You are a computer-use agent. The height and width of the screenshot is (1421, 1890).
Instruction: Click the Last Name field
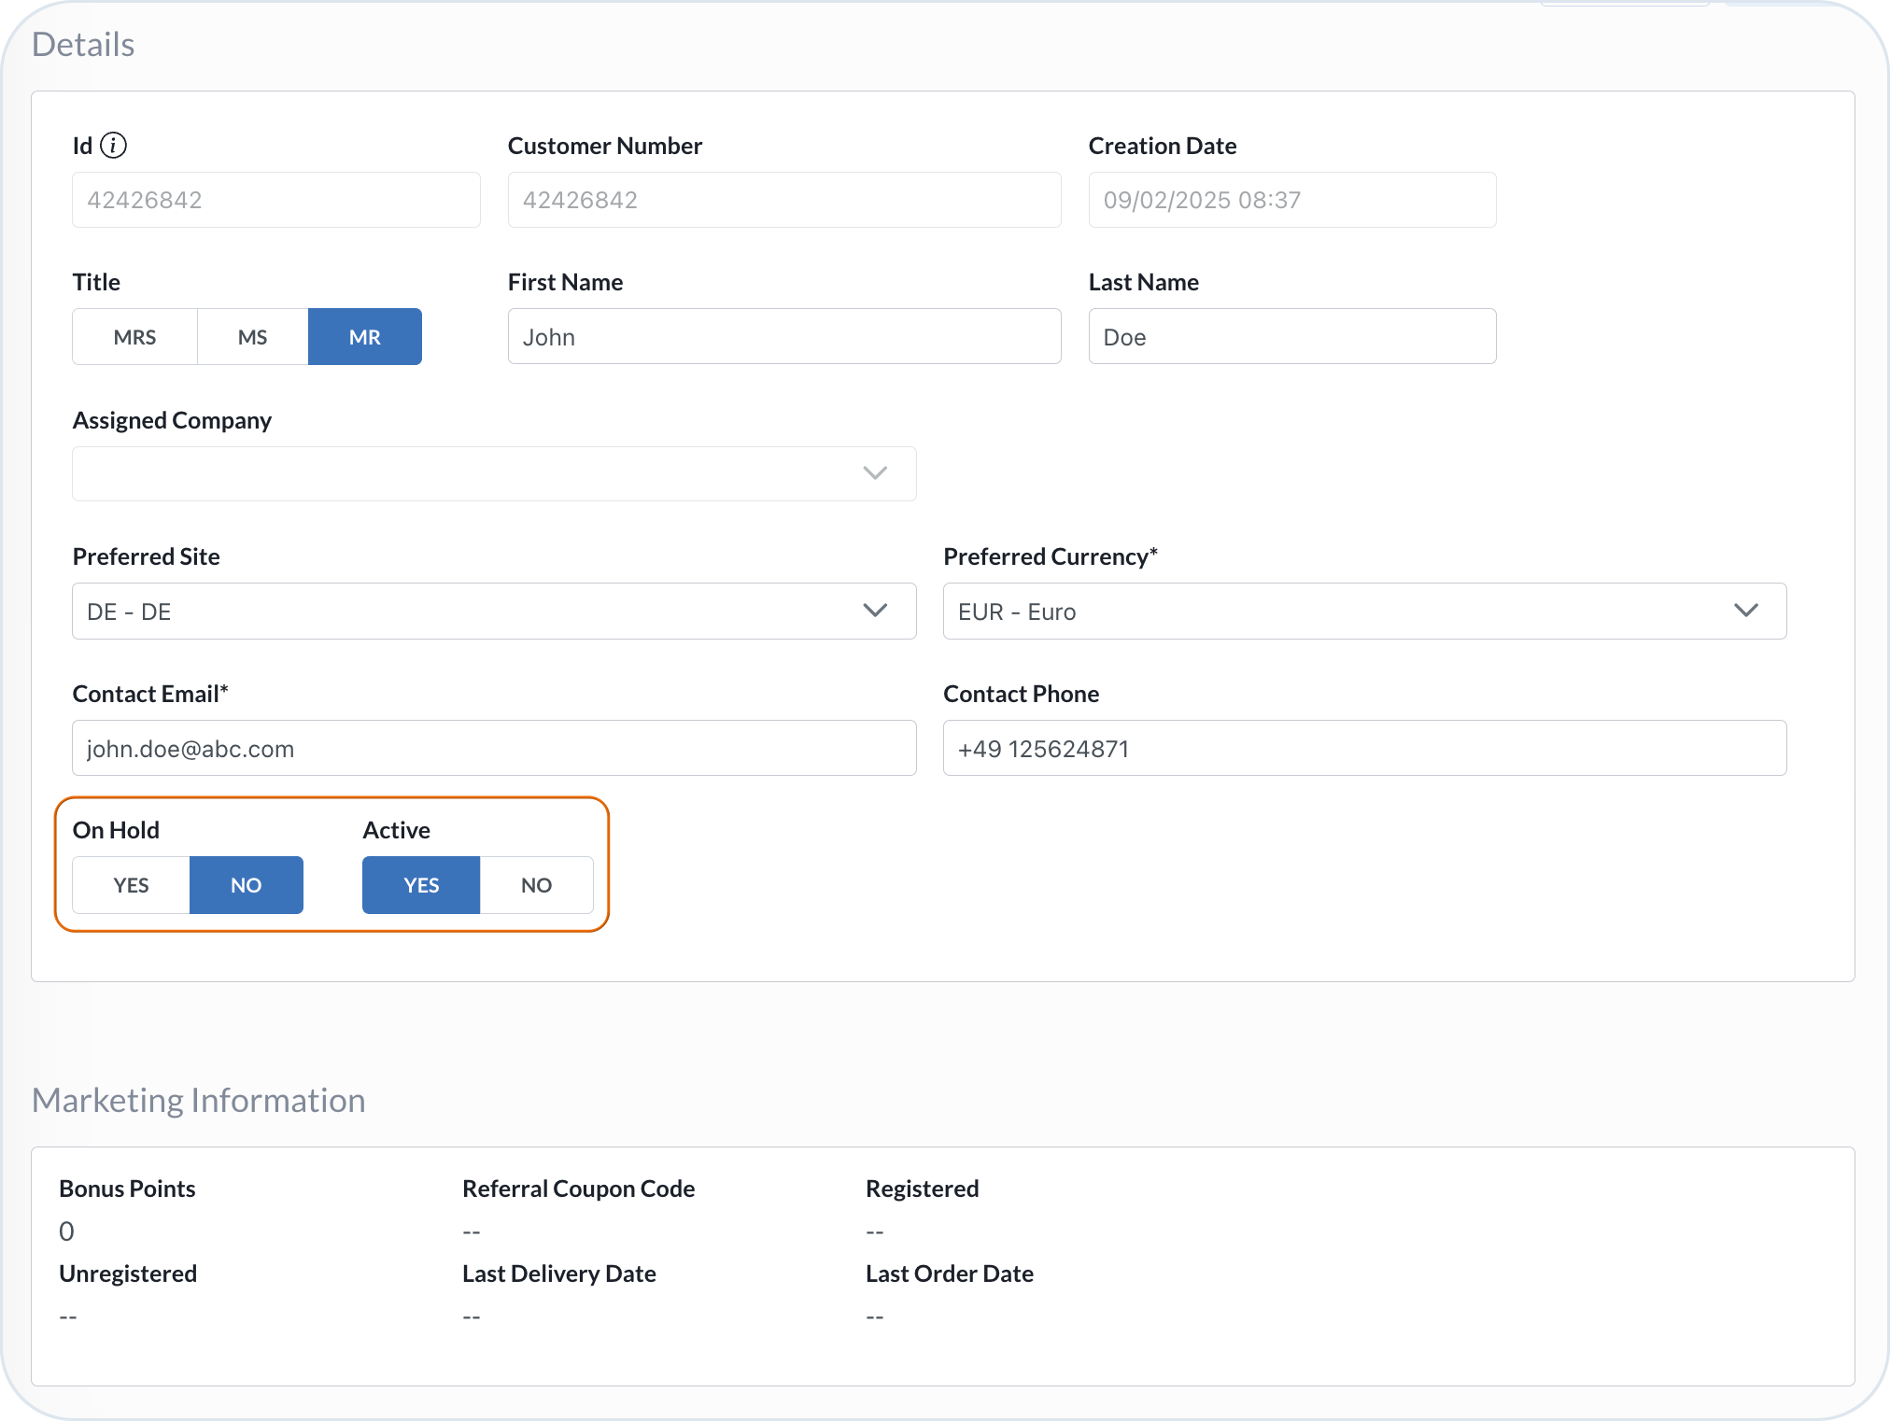coord(1291,337)
